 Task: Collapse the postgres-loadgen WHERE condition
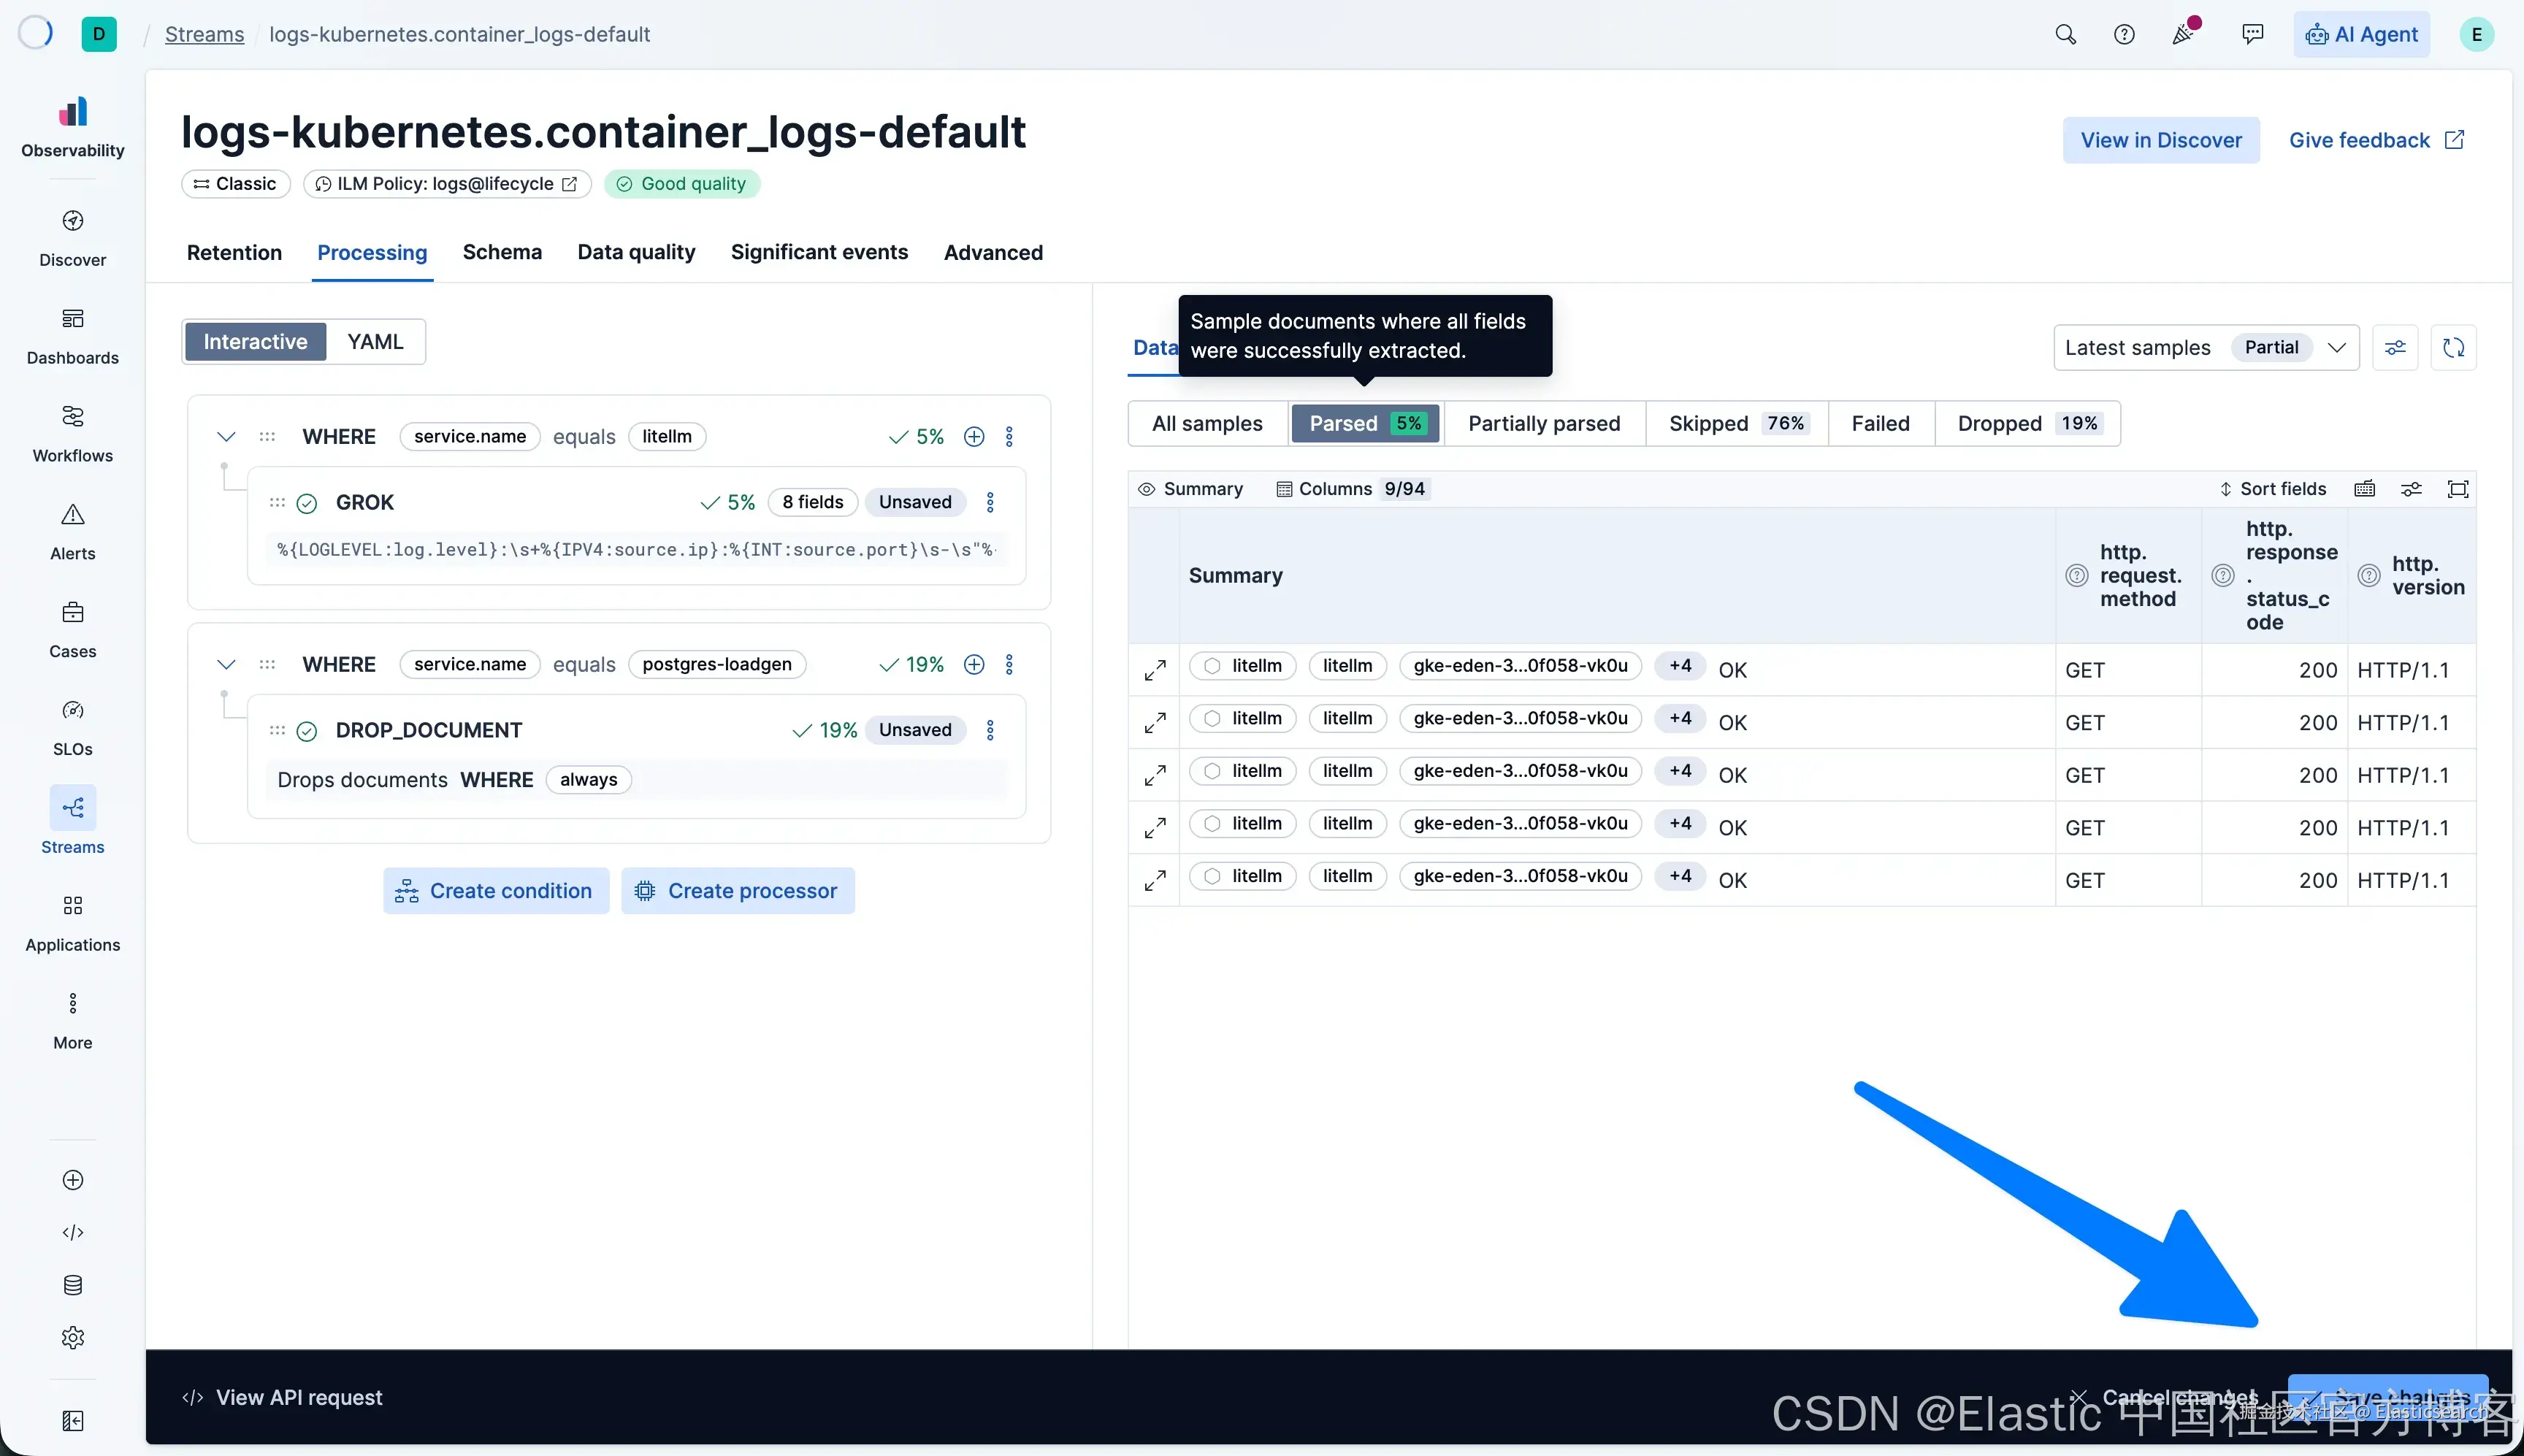pos(226,665)
